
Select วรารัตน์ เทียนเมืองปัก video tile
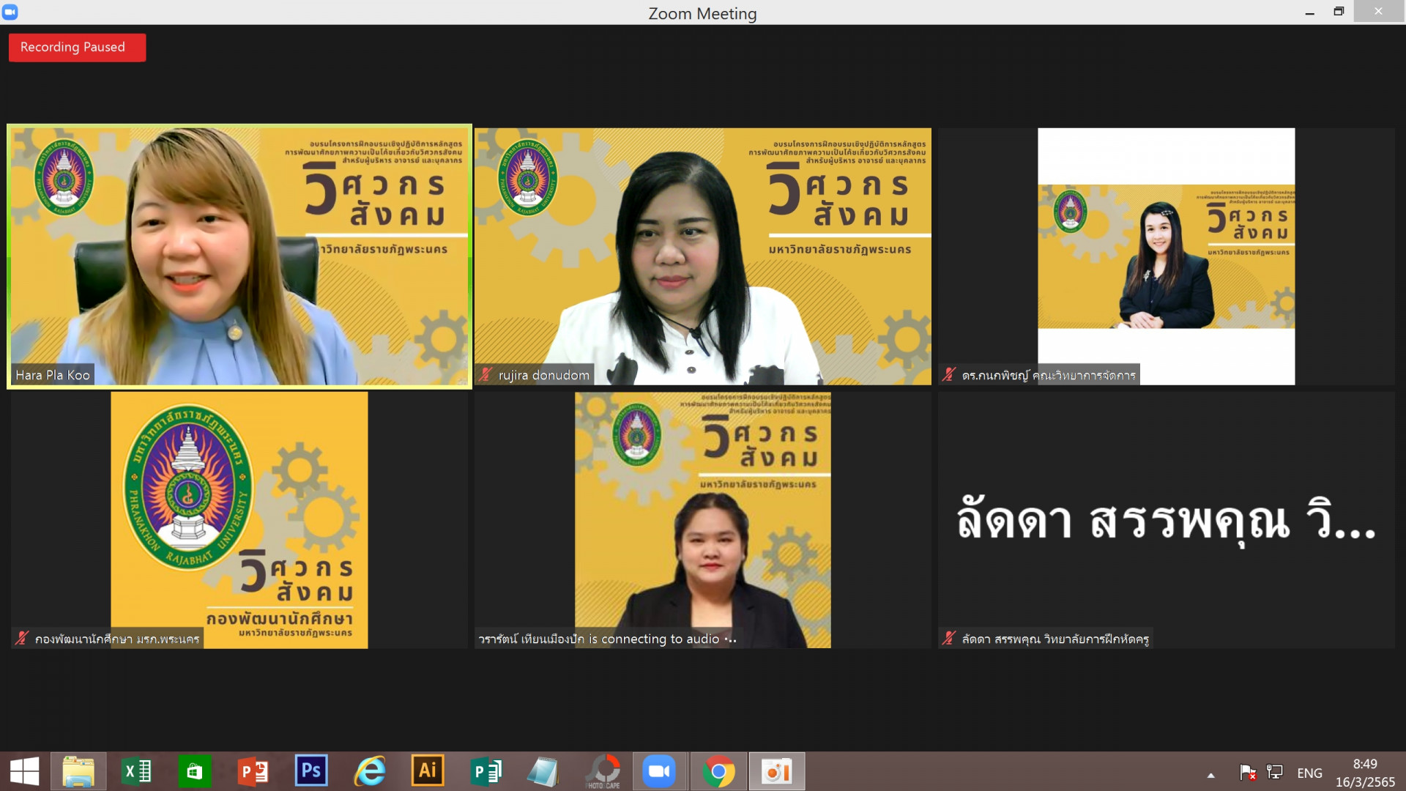tap(703, 520)
